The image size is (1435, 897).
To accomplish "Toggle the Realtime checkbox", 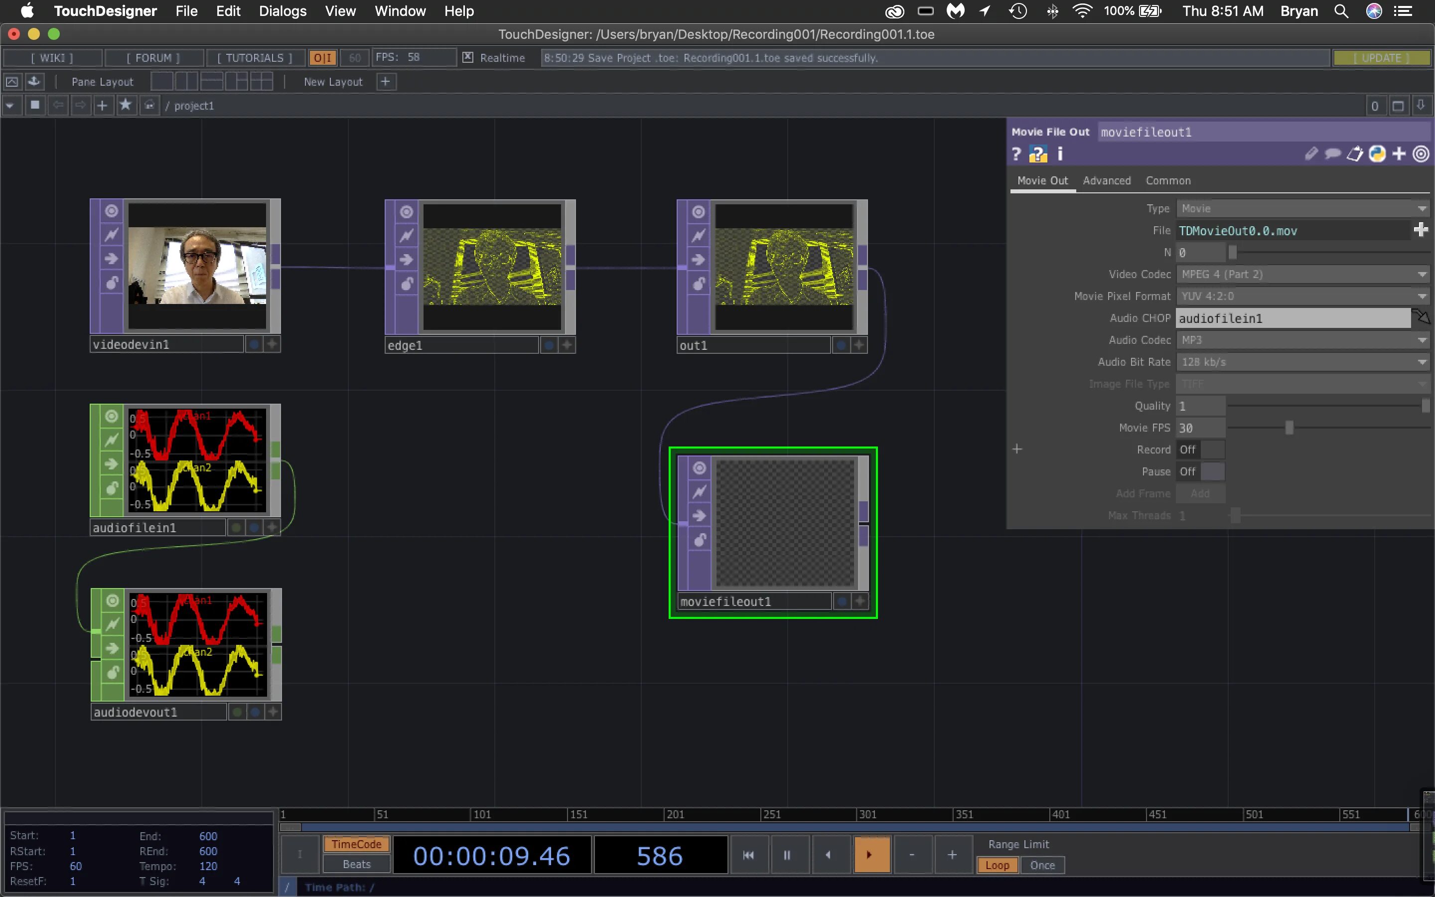I will 468,57.
